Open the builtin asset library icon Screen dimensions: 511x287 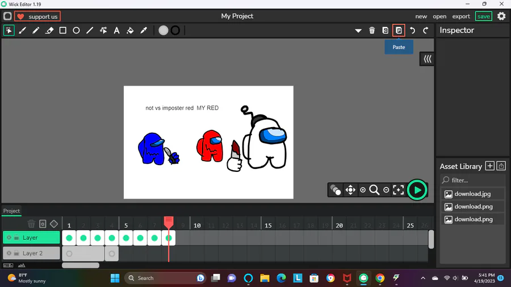pyautogui.click(x=501, y=166)
